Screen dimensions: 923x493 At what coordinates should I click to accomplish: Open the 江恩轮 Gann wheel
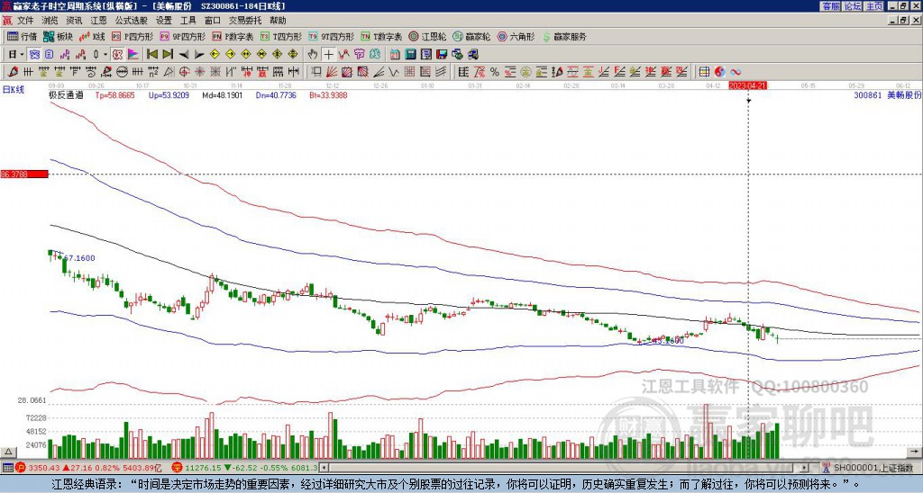(427, 36)
